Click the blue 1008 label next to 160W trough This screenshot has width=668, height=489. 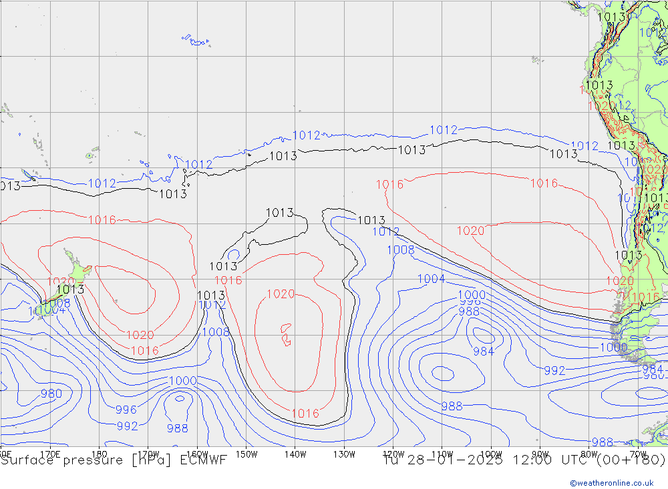coord(216,332)
